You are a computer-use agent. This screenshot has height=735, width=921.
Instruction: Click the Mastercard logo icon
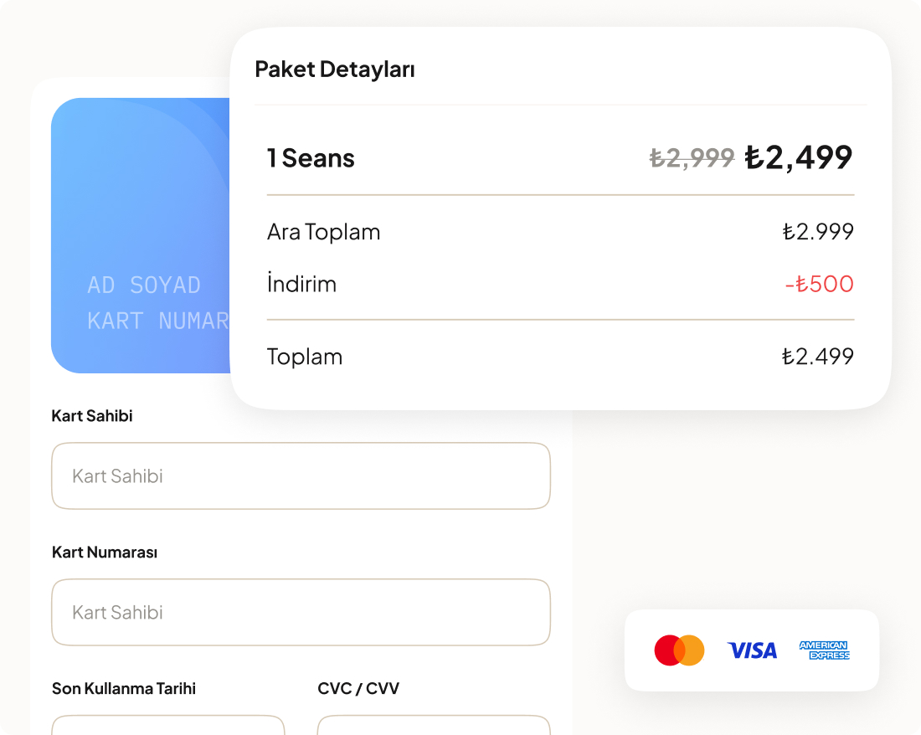679,650
